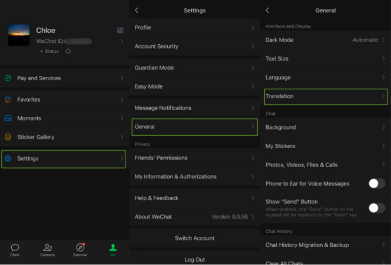The image size is (391, 265).
Task: Open Message Notifications settings
Action: coord(195,108)
